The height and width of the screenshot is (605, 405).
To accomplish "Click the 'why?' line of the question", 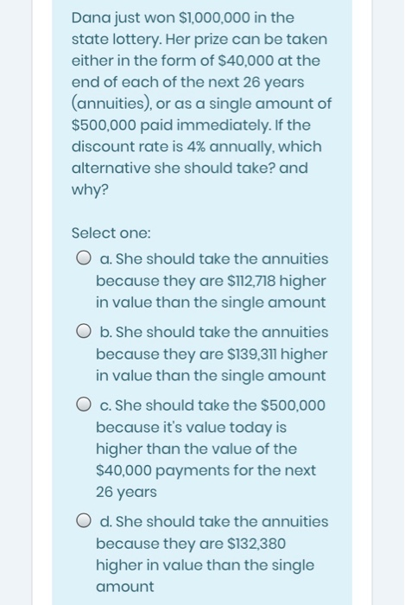I will pyautogui.click(x=90, y=190).
